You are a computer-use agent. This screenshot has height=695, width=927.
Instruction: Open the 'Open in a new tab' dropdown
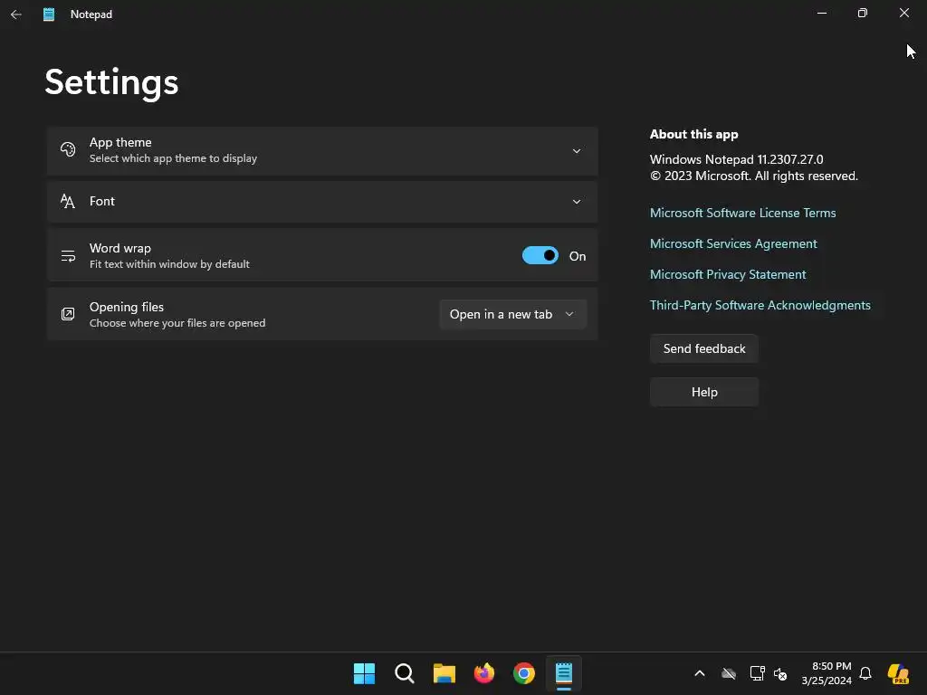click(x=512, y=314)
